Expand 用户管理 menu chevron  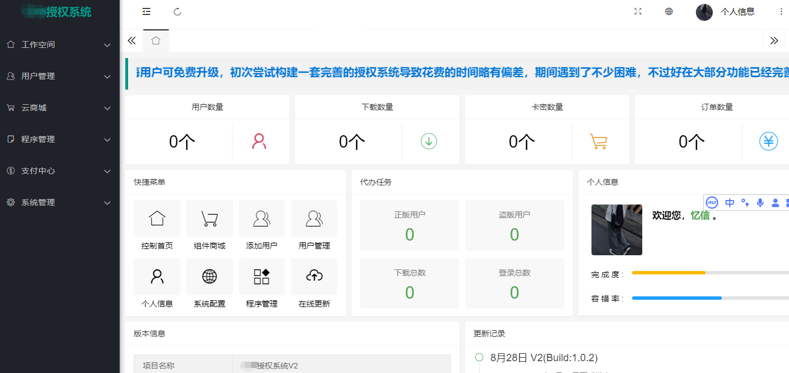107,77
